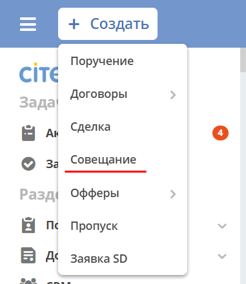Expand the arrow next to Договоры

click(x=173, y=95)
